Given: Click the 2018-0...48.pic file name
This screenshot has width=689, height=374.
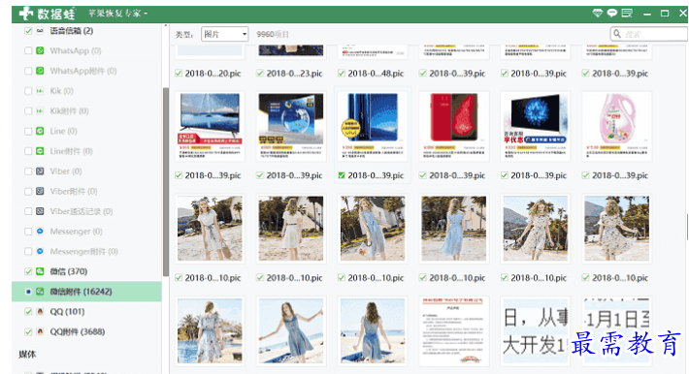Looking at the screenshot, I should 376,74.
